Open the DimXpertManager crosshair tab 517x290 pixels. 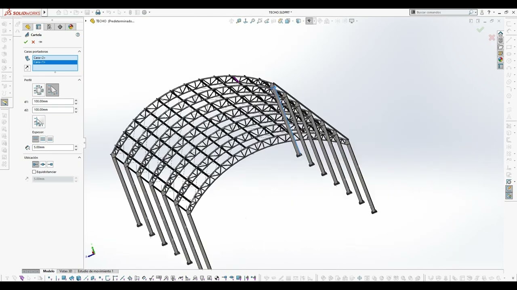[60, 27]
